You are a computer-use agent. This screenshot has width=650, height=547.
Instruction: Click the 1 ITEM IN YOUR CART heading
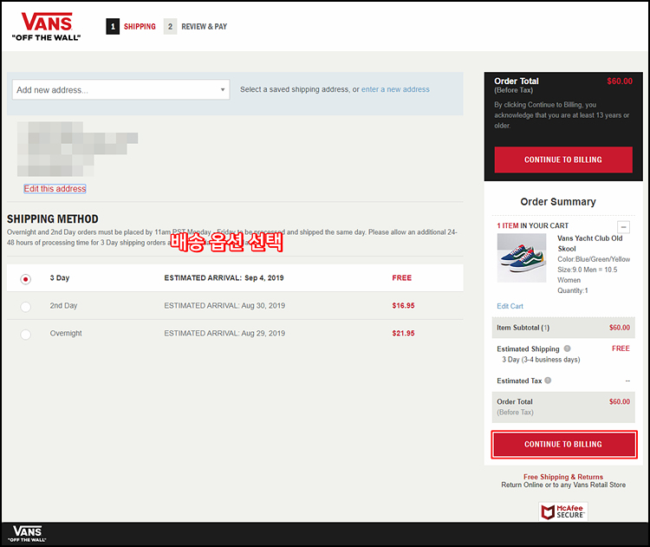click(533, 225)
